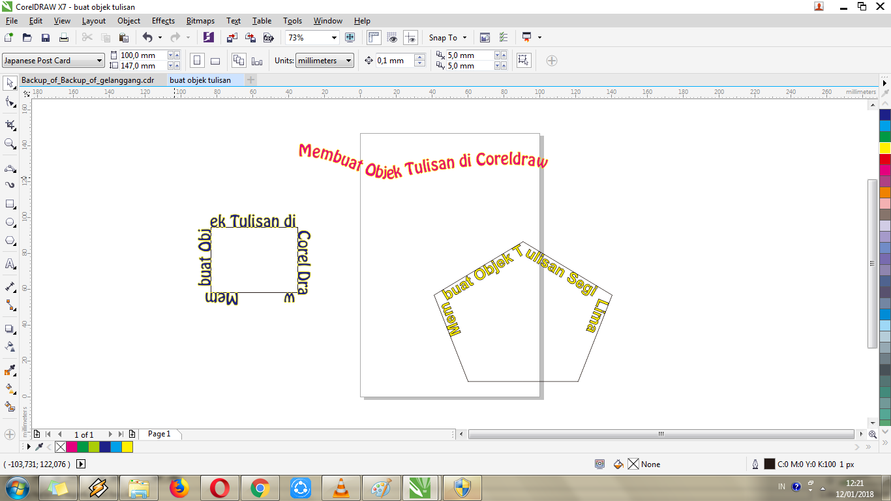Open the zoom level dropdown showing 73%

click(333, 37)
